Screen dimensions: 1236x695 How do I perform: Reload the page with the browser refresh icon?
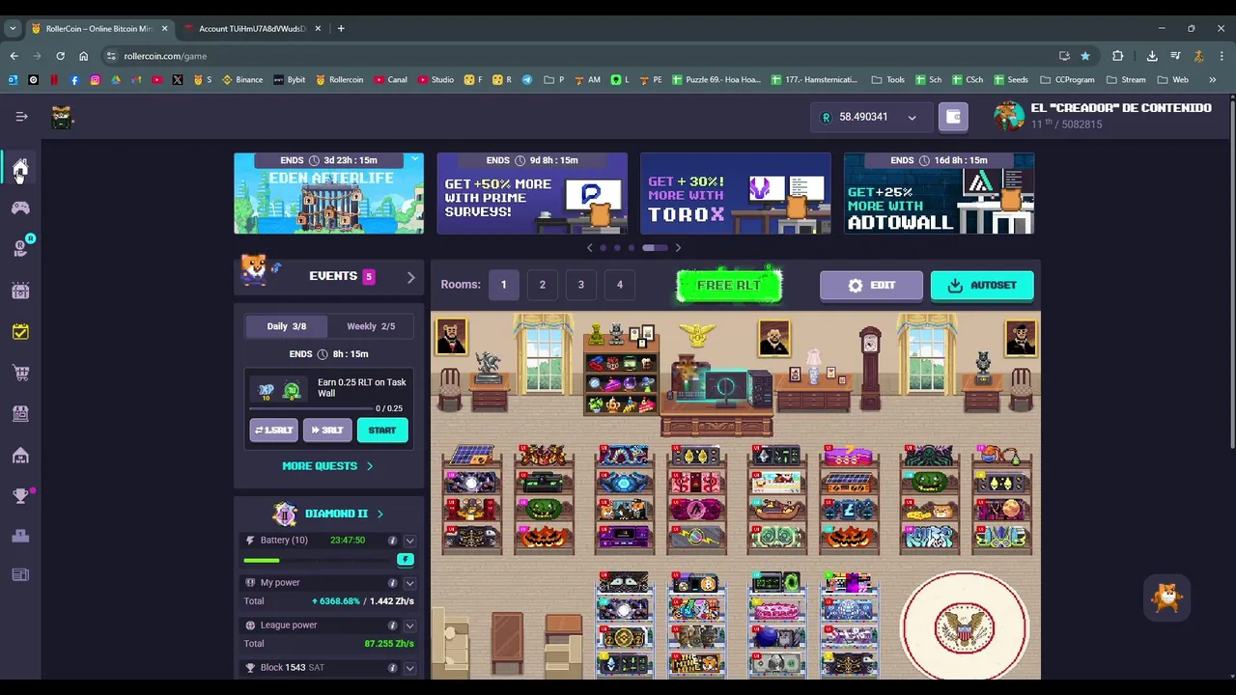pos(60,56)
